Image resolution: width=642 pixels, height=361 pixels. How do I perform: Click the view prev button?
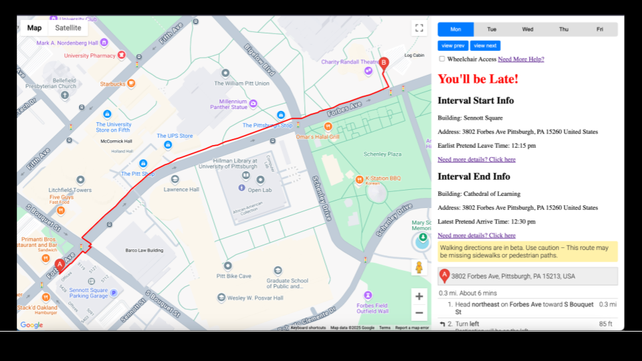pos(453,46)
